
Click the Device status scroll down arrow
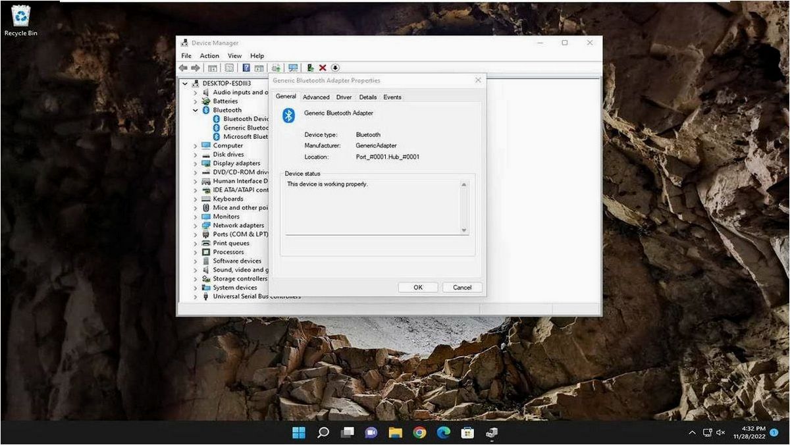(x=464, y=230)
